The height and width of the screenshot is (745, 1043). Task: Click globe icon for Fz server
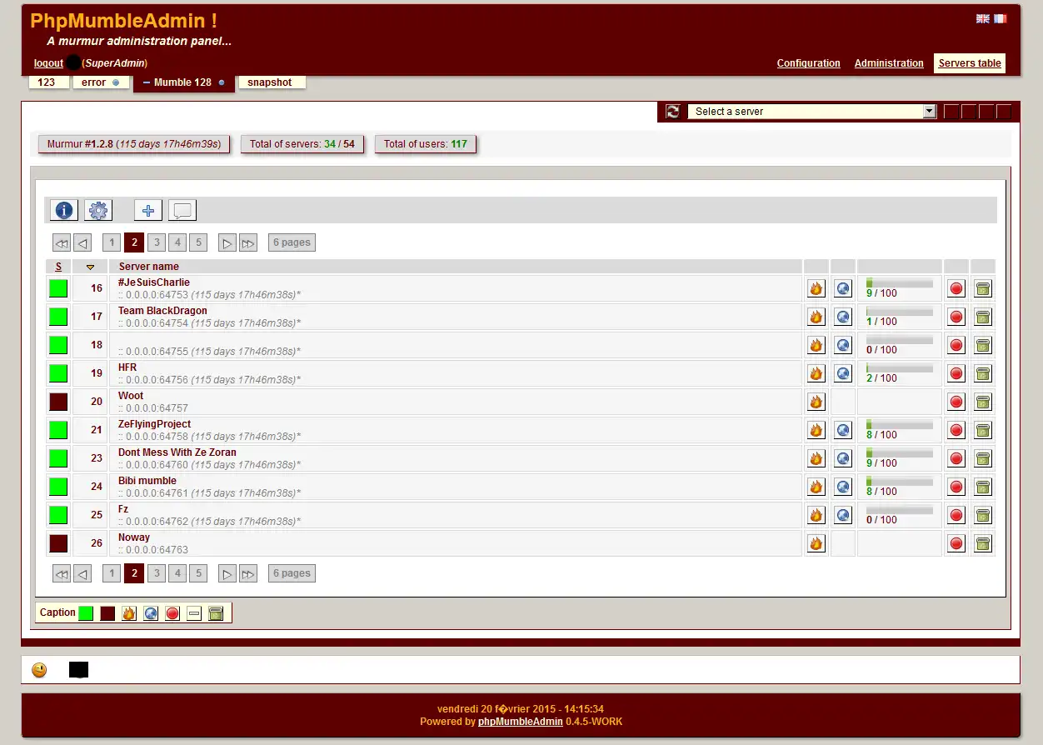[x=843, y=515]
